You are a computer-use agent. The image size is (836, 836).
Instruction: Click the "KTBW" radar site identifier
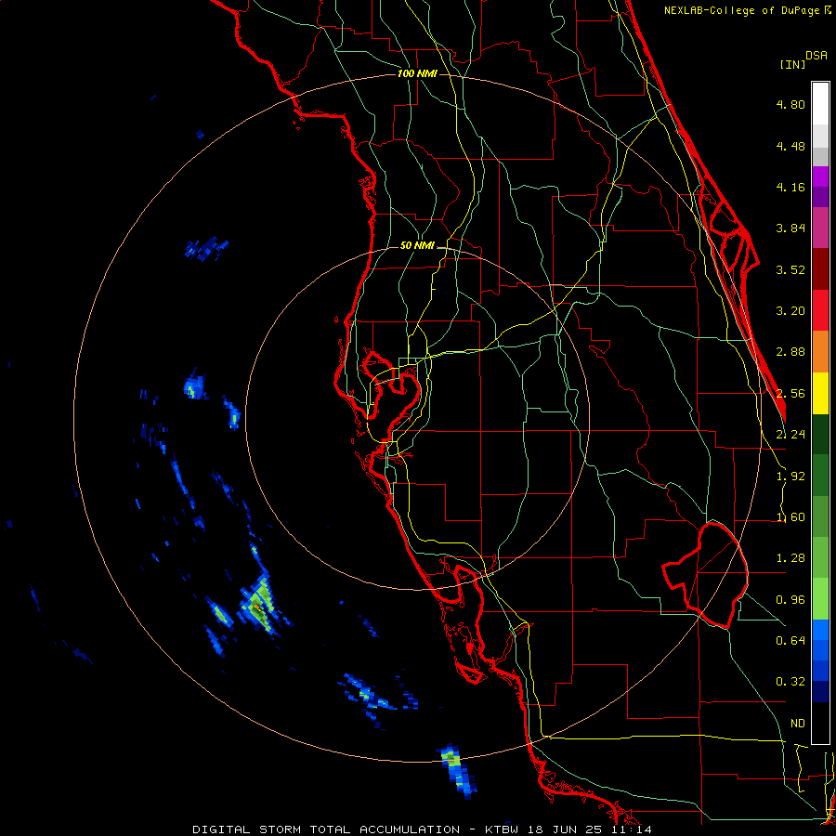coord(503,829)
